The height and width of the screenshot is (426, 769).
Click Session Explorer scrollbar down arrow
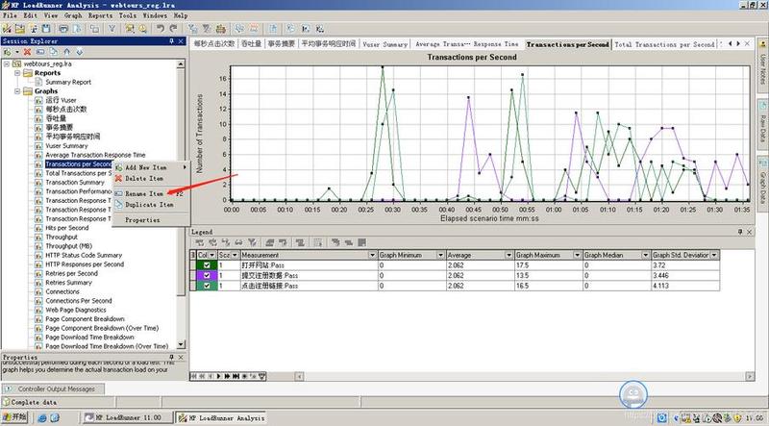181,344
